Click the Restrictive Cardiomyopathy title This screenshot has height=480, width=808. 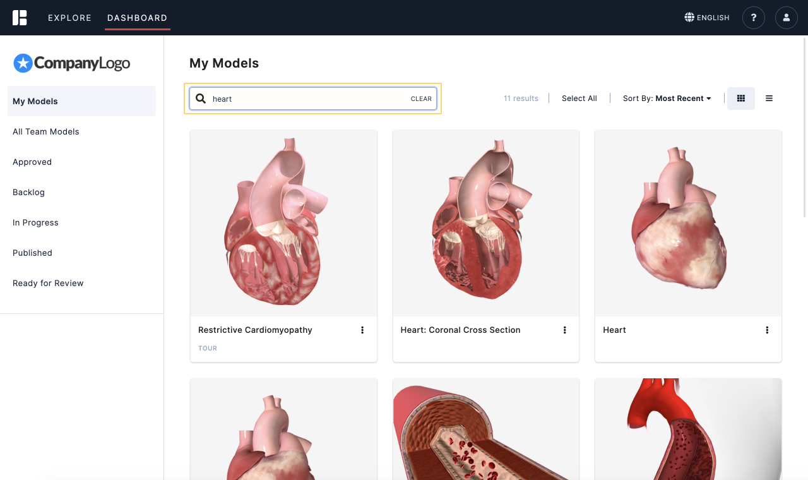(255, 330)
